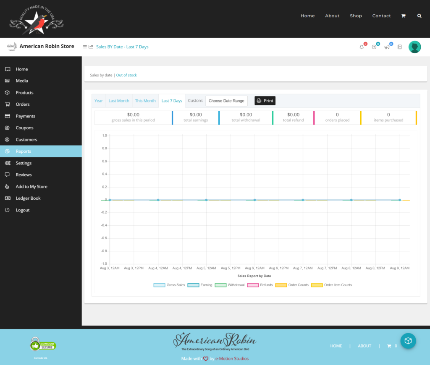430x365 pixels.
Task: Open the knowledge base book icon
Action: point(399,47)
